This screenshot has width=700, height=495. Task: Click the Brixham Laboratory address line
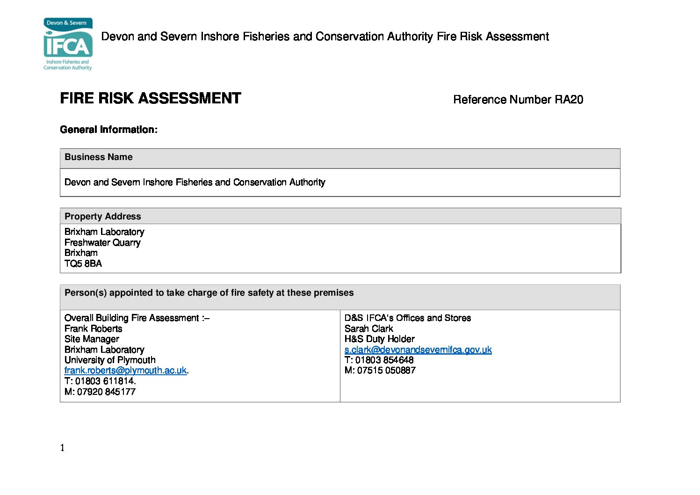click(104, 232)
